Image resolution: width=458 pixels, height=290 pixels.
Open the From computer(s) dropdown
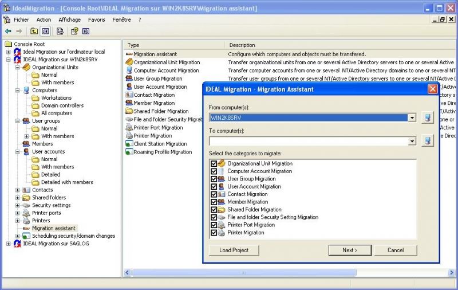point(412,118)
